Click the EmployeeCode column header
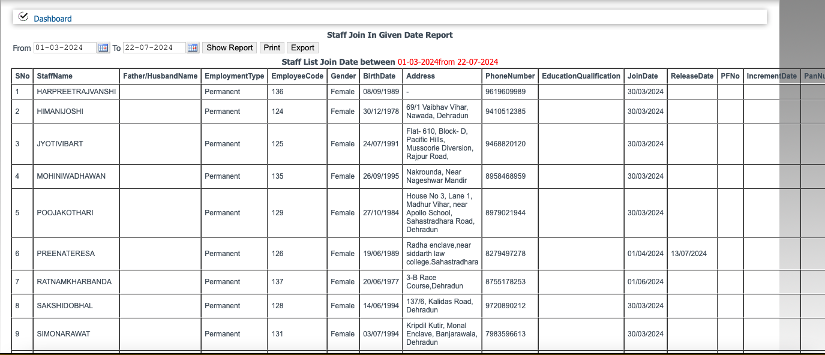The height and width of the screenshot is (355, 825). tap(297, 76)
